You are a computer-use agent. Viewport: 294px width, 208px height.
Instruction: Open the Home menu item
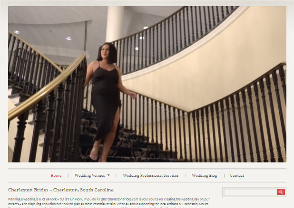coord(56,175)
